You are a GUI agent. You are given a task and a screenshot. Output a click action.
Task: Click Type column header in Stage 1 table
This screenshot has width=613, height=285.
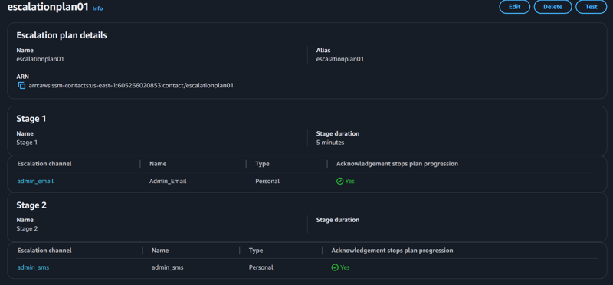[262, 164]
